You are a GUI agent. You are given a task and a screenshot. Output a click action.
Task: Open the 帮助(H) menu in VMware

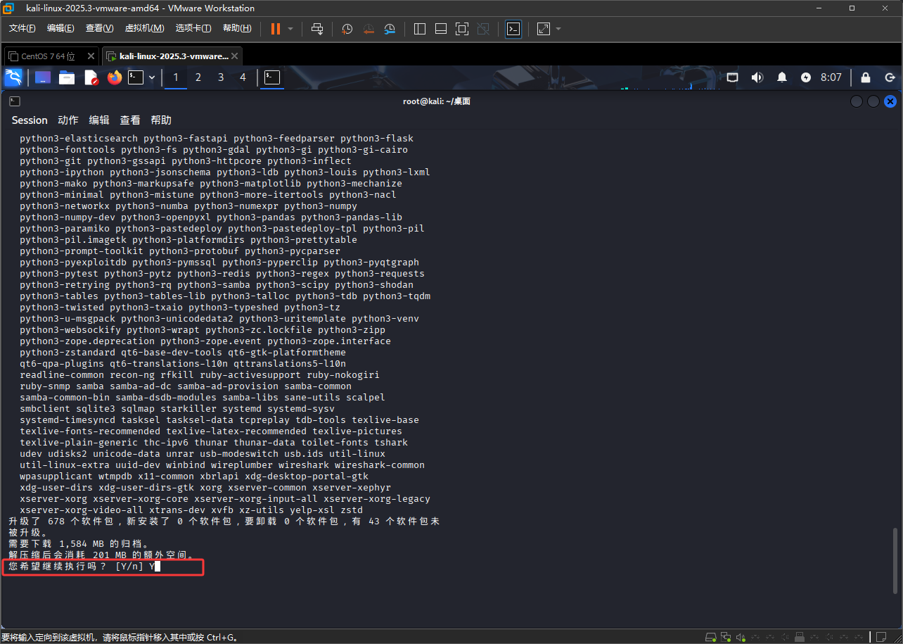pos(237,28)
